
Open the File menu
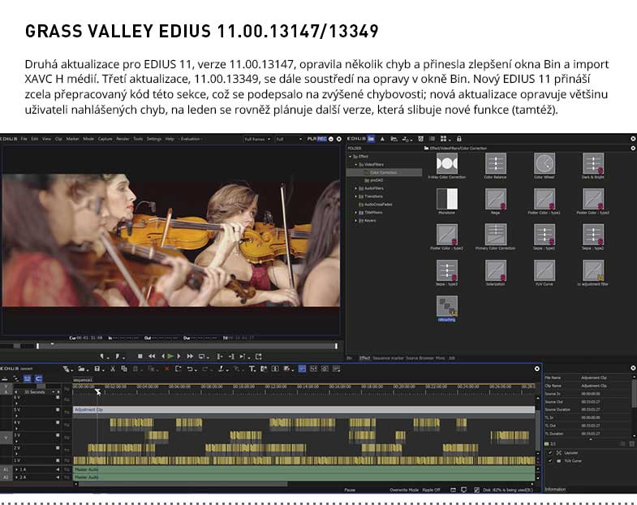pyautogui.click(x=24, y=139)
